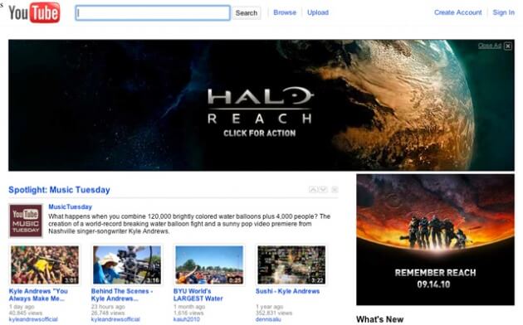The width and height of the screenshot is (523, 325).
Task: Move Spotlight module up with arrow
Action: (313, 190)
